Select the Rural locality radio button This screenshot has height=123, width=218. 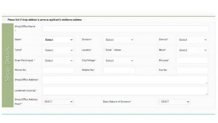105,50
